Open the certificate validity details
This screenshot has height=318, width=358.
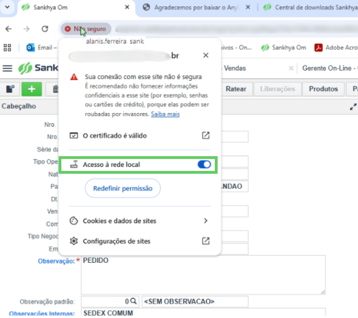tap(139, 136)
